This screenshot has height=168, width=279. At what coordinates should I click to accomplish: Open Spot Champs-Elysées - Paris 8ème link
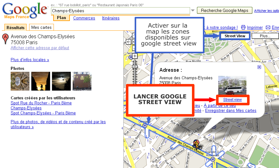pyautogui.click(x=43, y=113)
